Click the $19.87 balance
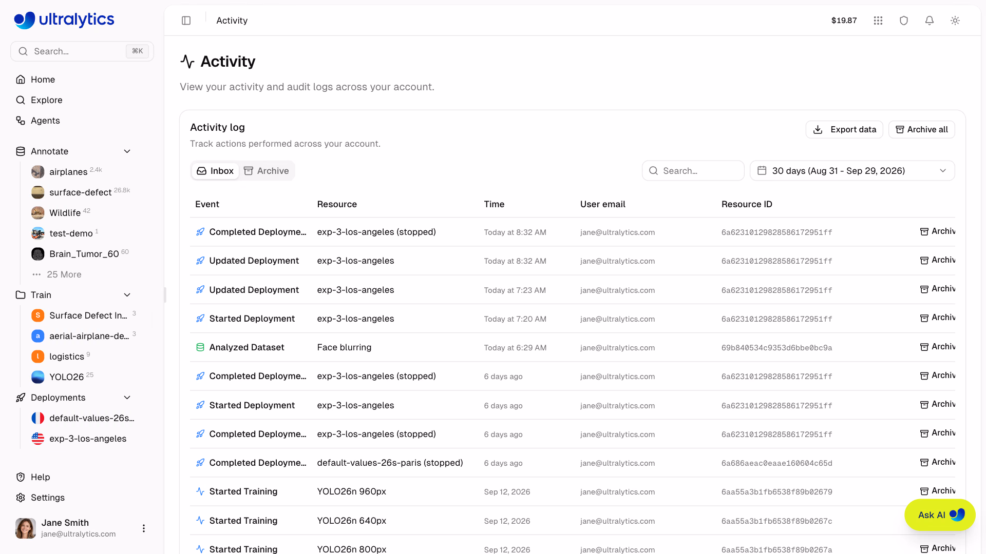The width and height of the screenshot is (986, 554). 844,21
